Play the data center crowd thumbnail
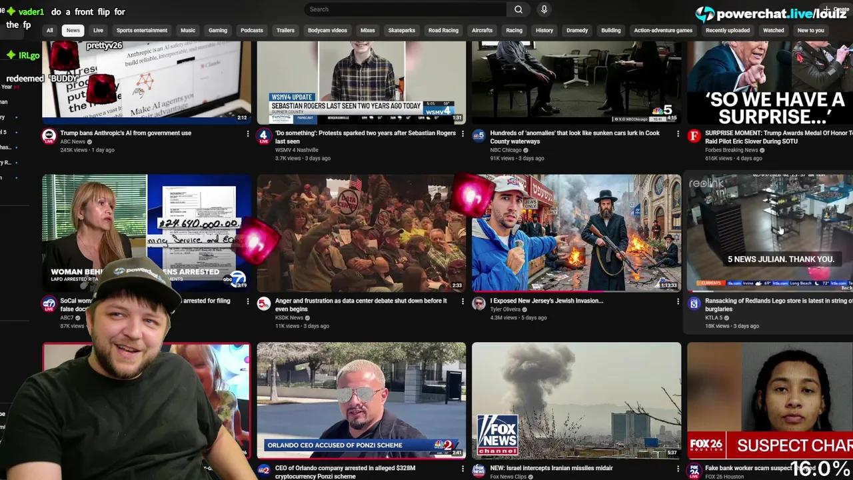This screenshot has height=480, width=853. [x=361, y=233]
